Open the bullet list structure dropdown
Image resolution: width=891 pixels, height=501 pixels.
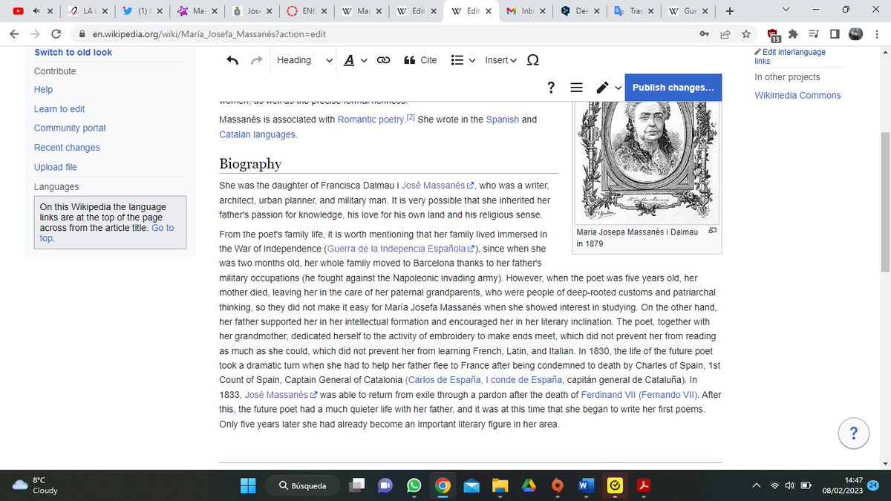click(x=463, y=60)
